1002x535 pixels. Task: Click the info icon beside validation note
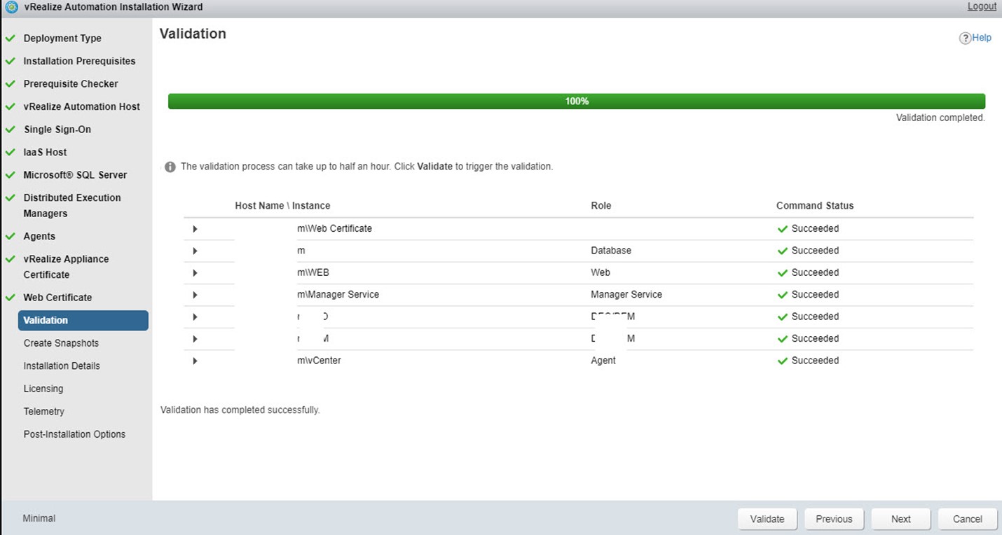pos(170,167)
